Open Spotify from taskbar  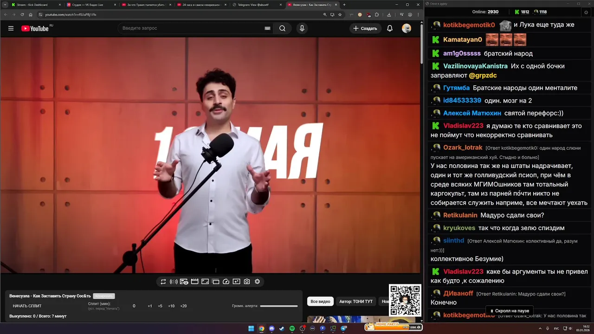click(x=292, y=328)
